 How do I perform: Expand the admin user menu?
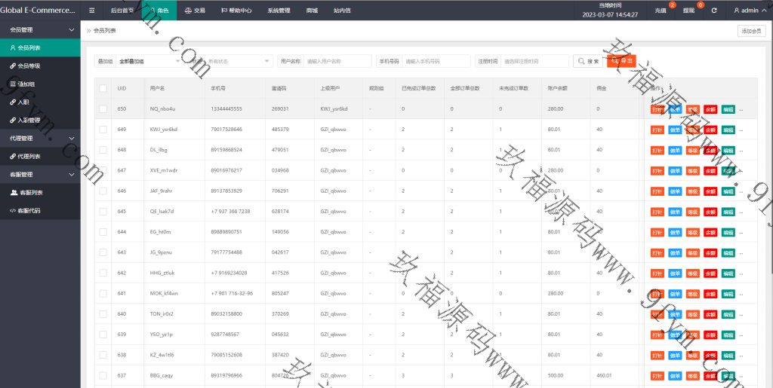(750, 11)
